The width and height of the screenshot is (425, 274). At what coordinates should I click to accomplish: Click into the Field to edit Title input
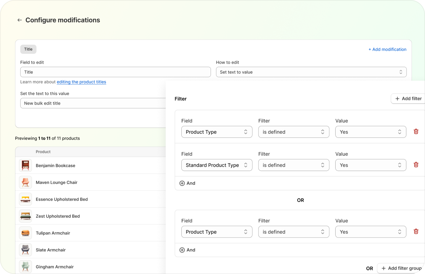pyautogui.click(x=115, y=72)
